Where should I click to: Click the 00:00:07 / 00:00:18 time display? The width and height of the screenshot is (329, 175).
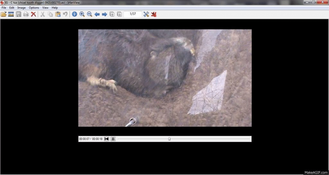tap(91, 139)
